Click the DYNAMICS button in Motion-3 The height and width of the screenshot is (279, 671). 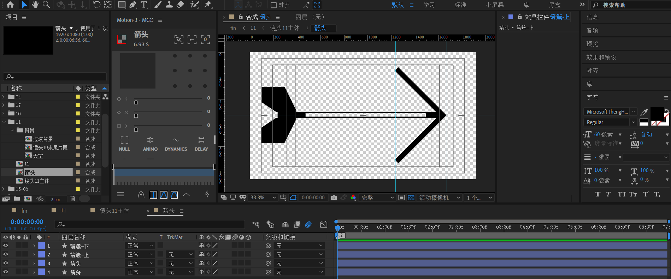pos(176,144)
